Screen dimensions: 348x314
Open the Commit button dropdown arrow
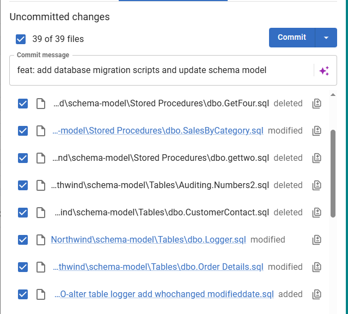click(326, 38)
